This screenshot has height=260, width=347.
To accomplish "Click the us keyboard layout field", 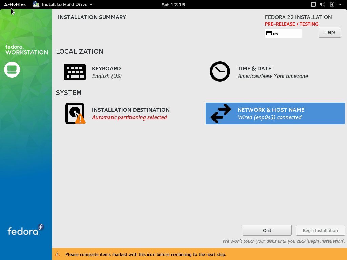I will coord(283,34).
